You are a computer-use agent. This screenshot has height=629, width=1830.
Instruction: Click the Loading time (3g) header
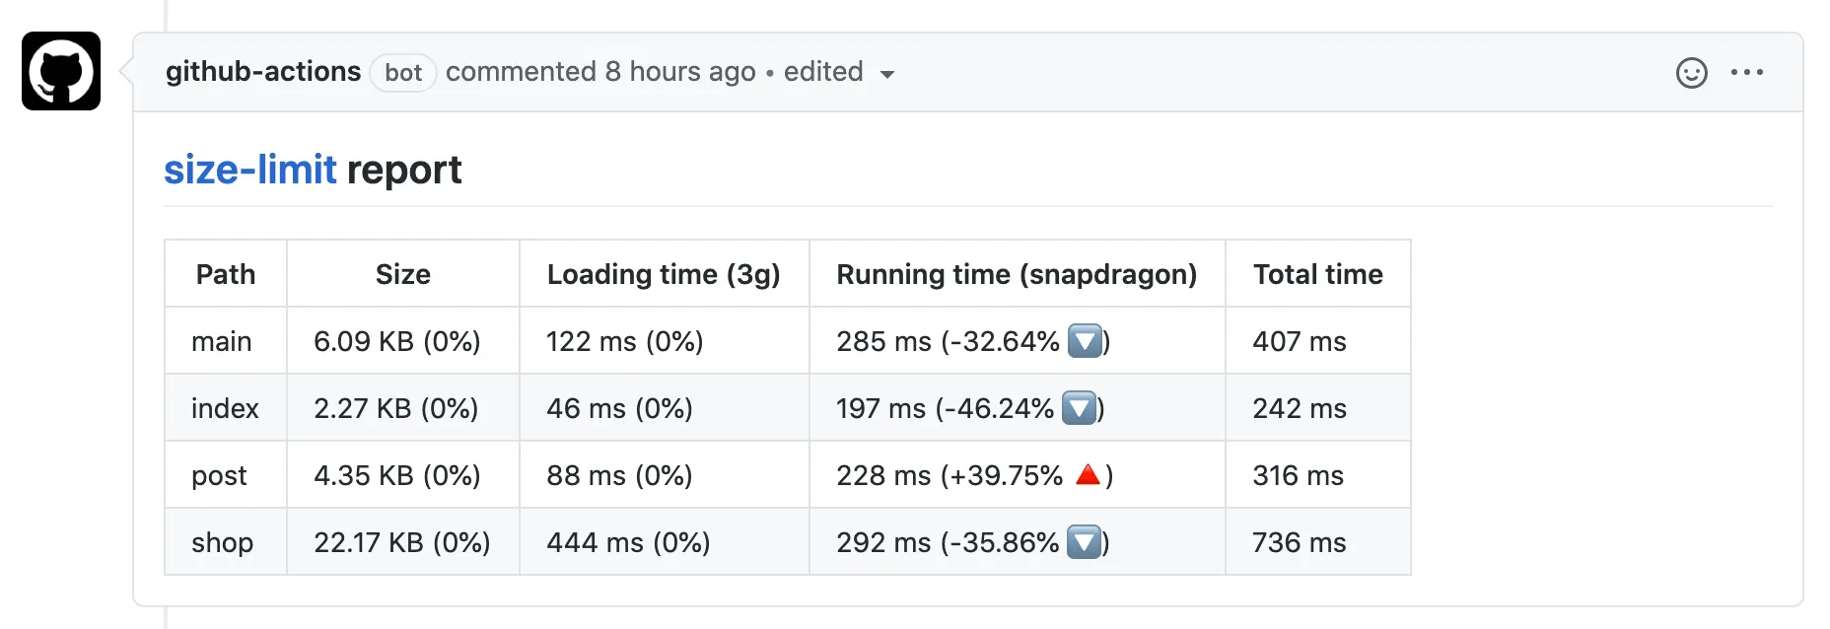tap(664, 274)
